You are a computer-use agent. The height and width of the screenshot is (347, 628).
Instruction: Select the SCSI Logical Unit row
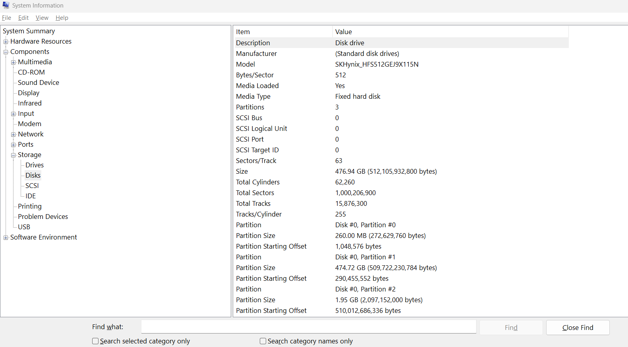click(x=401, y=128)
